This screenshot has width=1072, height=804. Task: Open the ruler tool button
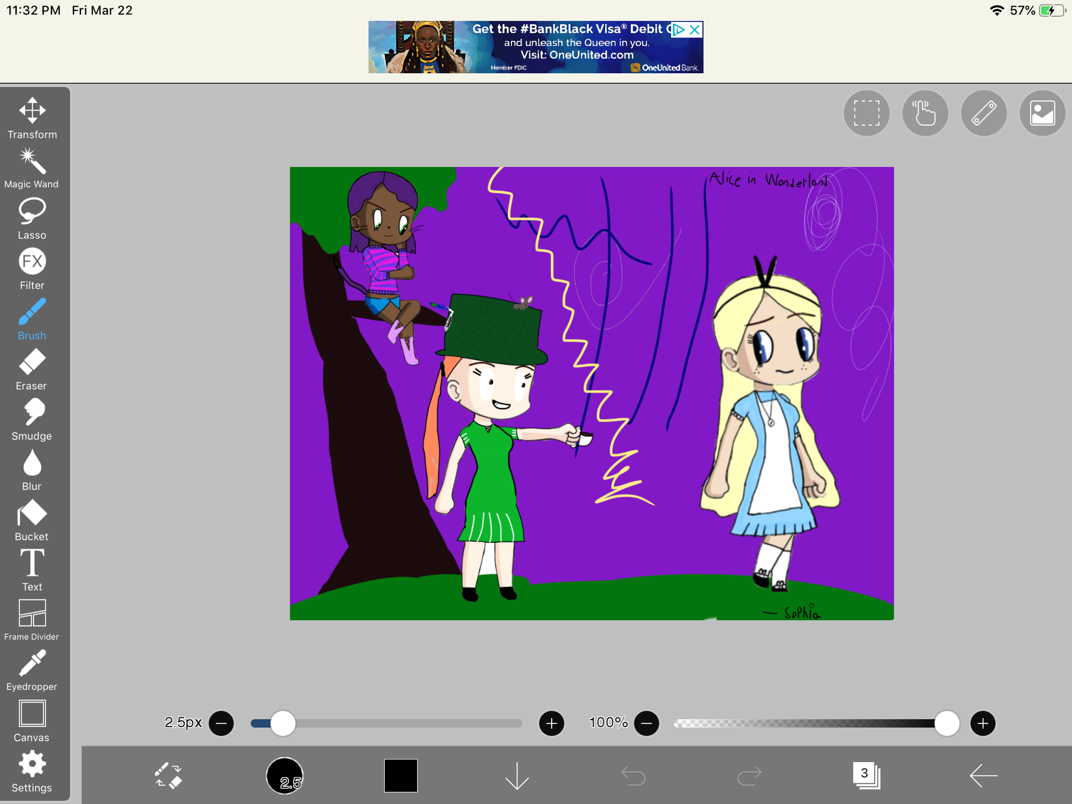984,113
